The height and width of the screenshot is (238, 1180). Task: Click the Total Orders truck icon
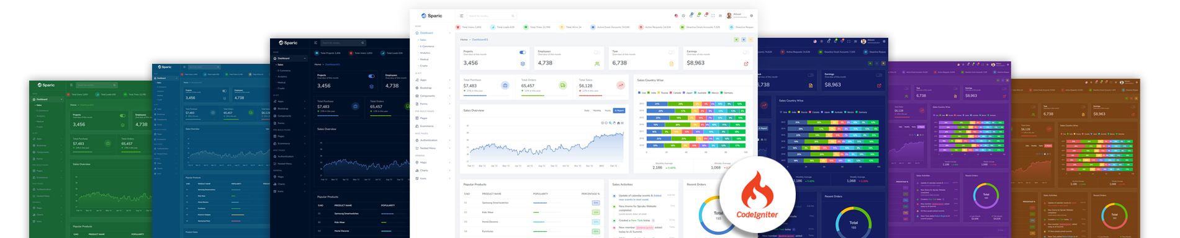(562, 85)
